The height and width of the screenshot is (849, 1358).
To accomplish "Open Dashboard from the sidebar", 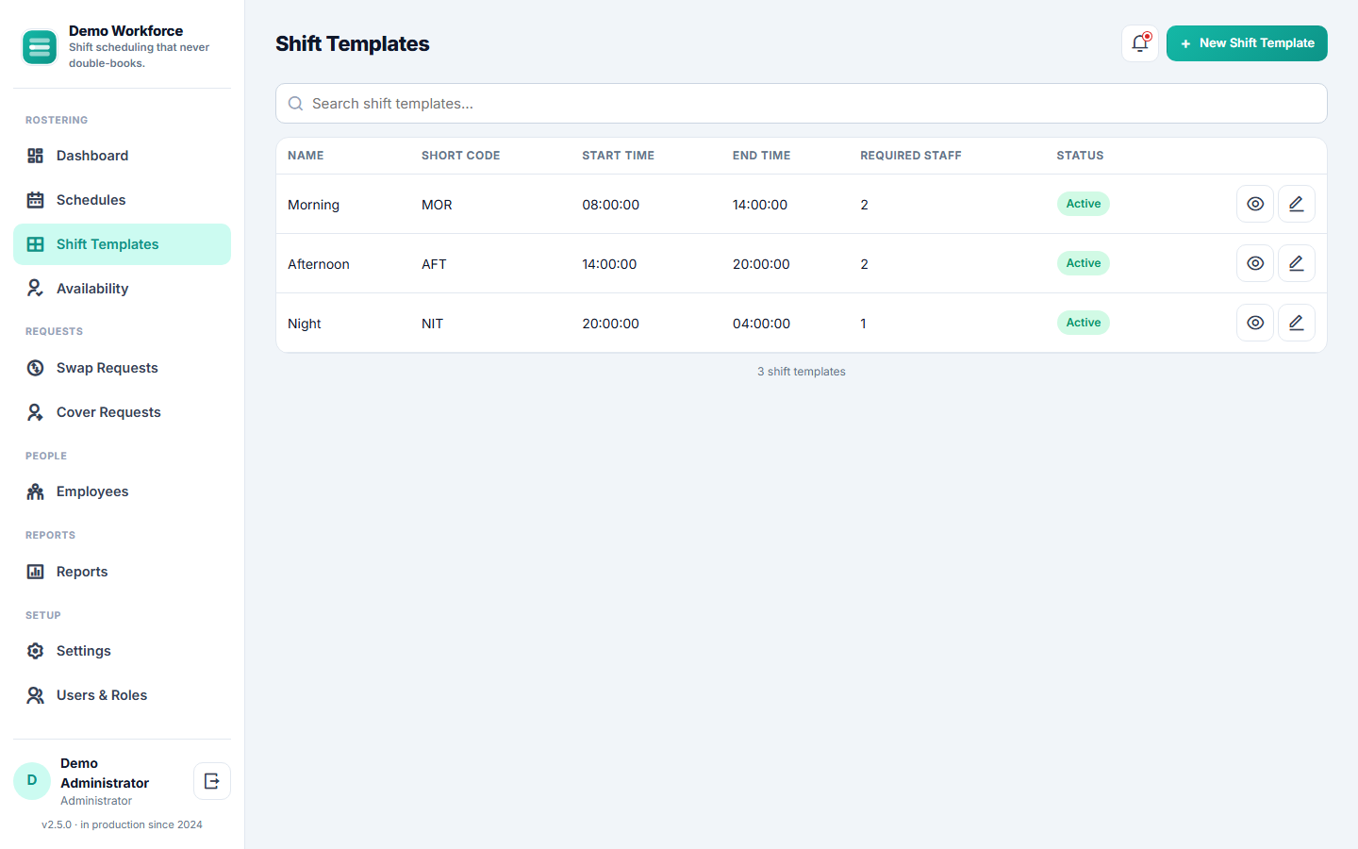I will 122,156.
